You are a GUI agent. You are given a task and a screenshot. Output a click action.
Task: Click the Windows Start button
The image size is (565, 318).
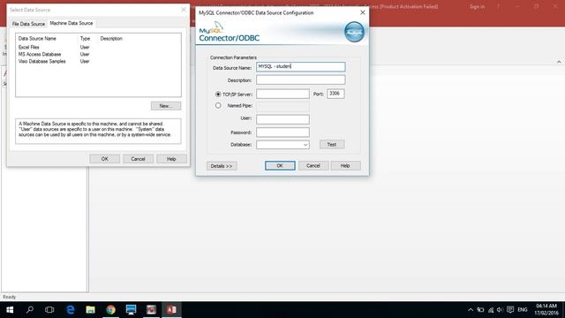(x=10, y=310)
